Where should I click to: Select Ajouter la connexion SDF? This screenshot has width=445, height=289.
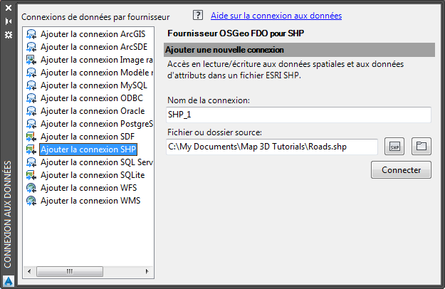(x=88, y=137)
